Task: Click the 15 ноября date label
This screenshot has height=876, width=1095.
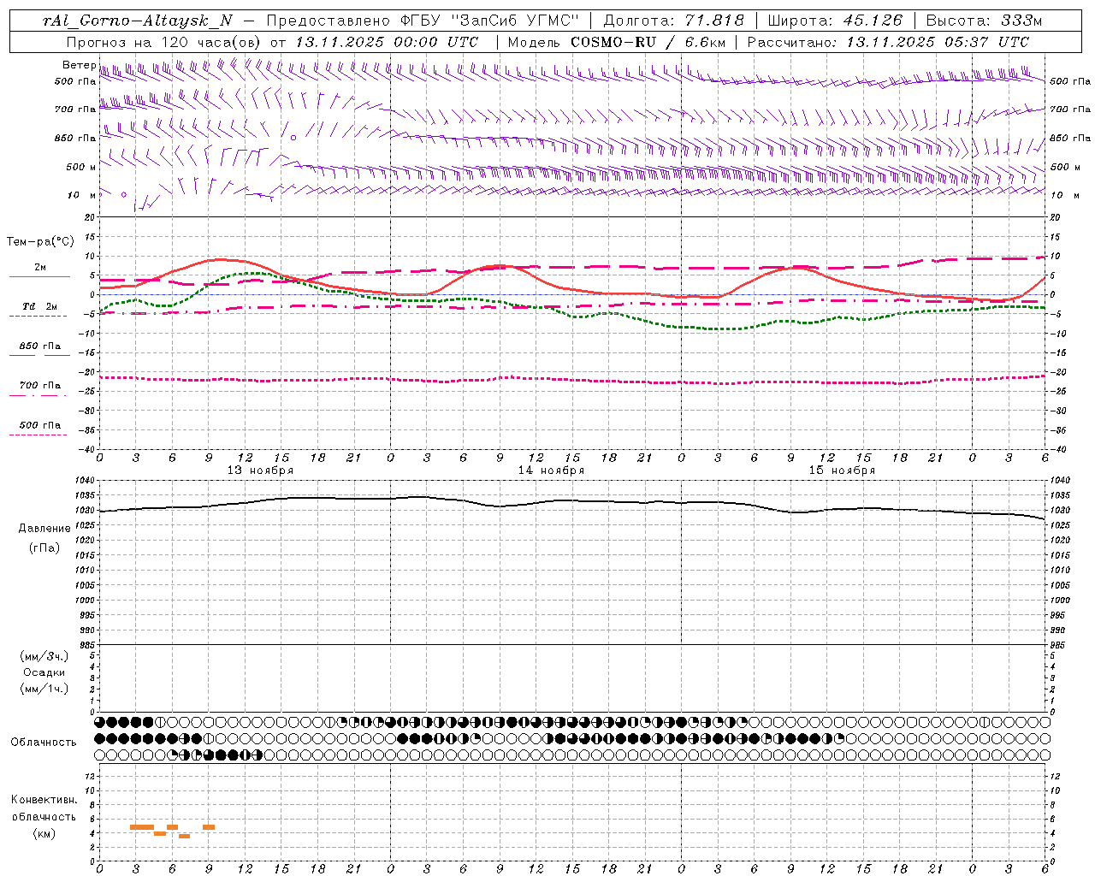Action: (842, 471)
